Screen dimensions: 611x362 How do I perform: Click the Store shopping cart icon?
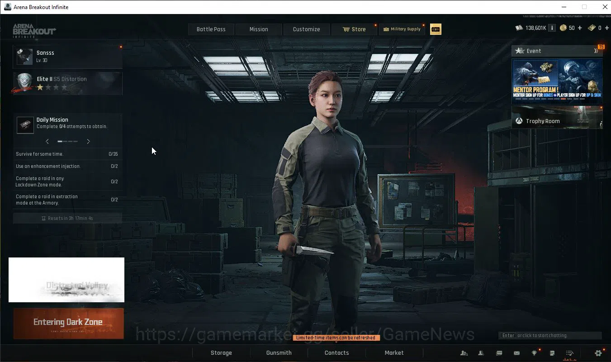(x=346, y=29)
